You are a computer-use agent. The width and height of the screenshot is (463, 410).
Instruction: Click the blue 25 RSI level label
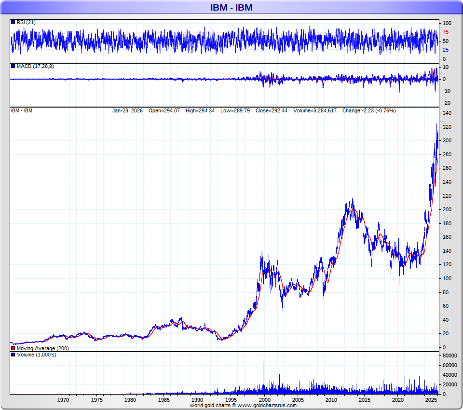tap(446, 50)
